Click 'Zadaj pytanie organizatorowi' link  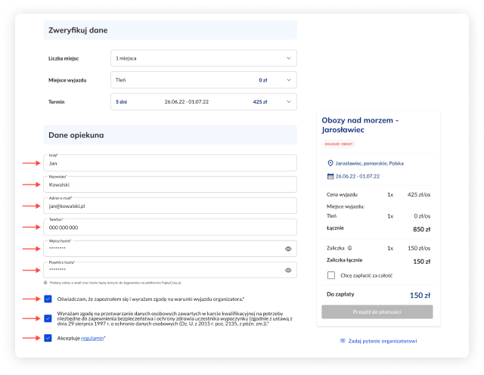pyautogui.click(x=385, y=341)
